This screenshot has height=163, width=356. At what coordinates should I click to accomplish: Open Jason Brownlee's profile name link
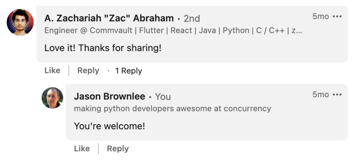(110, 96)
